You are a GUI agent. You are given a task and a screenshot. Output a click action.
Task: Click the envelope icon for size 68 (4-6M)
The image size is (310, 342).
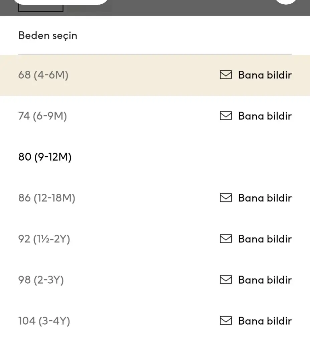tap(226, 75)
